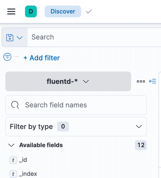The width and height of the screenshot is (161, 178).
Task: Click the text type icon beside _id
Action: (13, 160)
